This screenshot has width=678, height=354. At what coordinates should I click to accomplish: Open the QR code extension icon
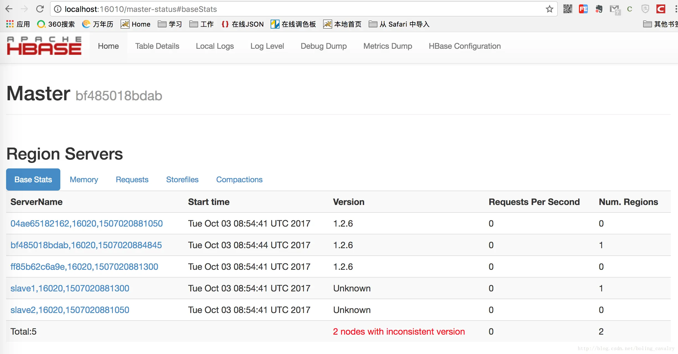(568, 9)
